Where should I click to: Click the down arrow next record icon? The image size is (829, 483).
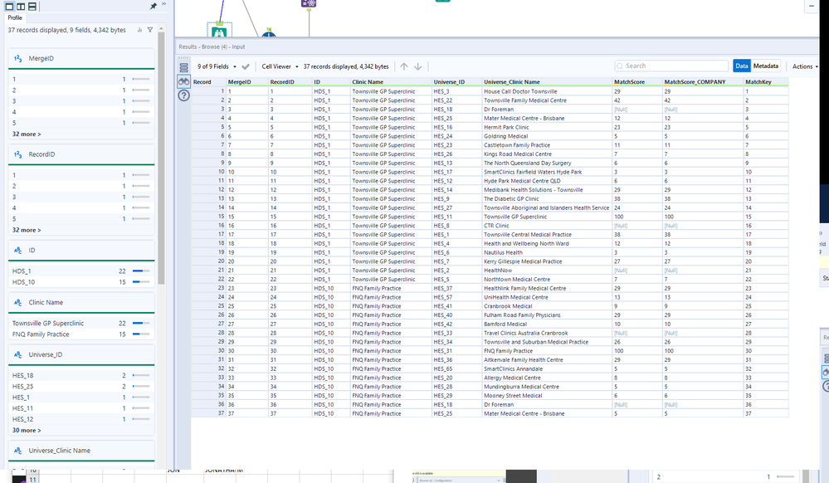point(418,66)
